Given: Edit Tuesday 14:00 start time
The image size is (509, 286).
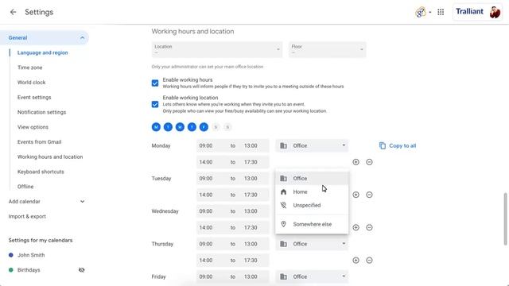Looking at the screenshot, I should click(x=206, y=195).
